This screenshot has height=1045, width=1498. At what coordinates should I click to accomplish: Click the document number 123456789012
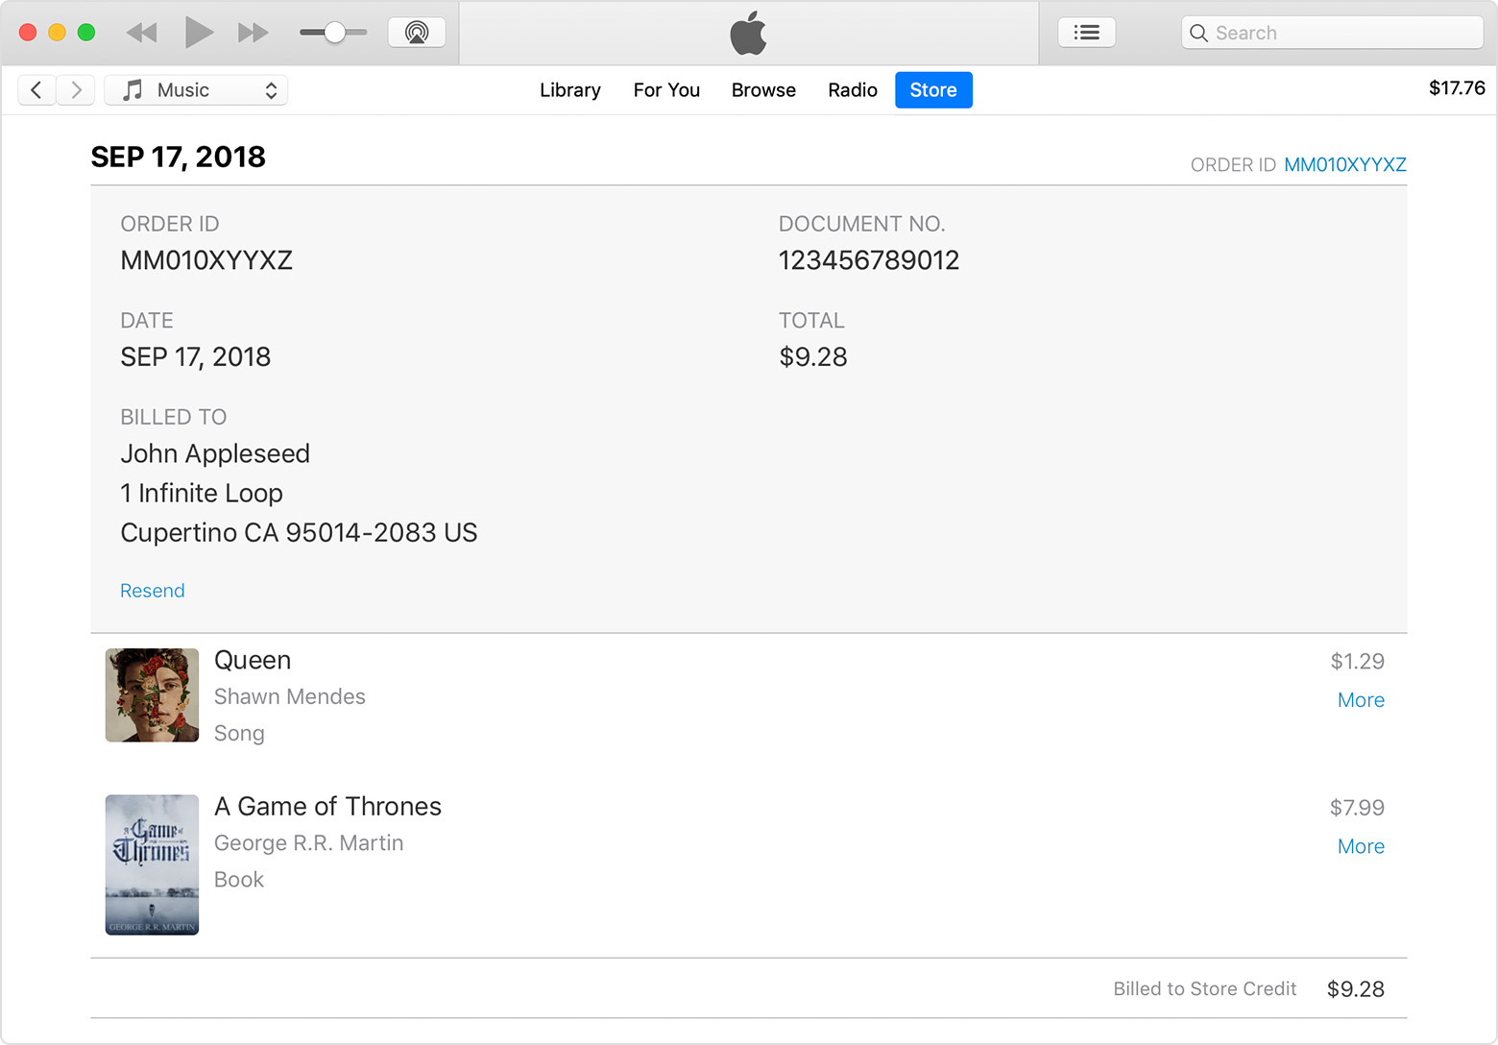(869, 260)
